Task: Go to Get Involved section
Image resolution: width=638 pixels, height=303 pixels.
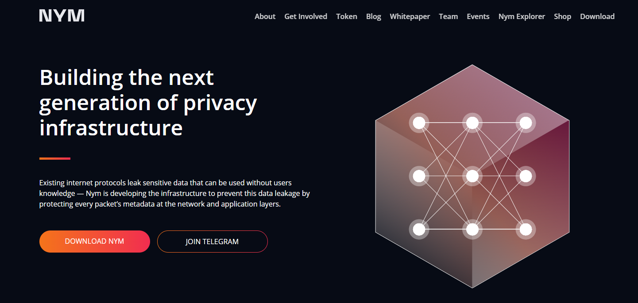Action: coord(305,16)
